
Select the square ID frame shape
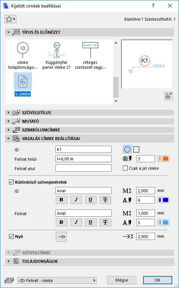point(136,149)
